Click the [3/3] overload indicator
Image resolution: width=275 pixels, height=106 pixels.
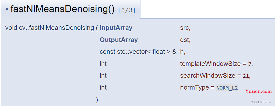coord(127,10)
